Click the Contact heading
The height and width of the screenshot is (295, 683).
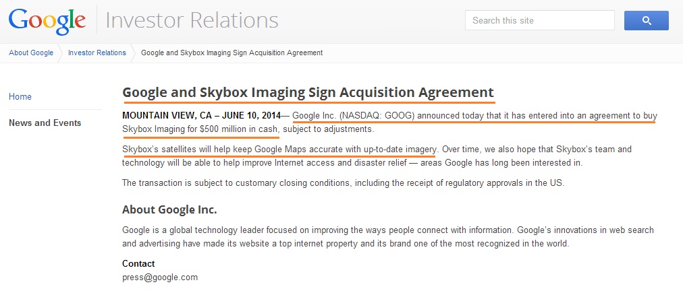coord(138,264)
